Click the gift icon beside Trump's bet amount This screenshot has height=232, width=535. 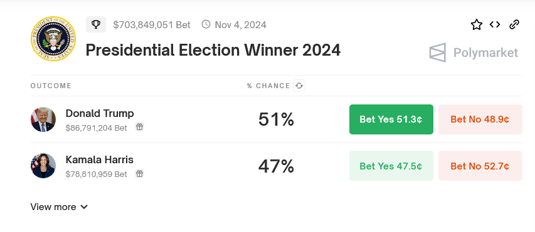point(139,127)
